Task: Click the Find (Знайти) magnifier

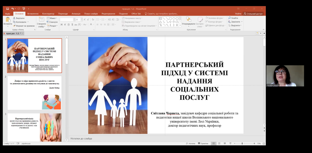Action: point(233,18)
